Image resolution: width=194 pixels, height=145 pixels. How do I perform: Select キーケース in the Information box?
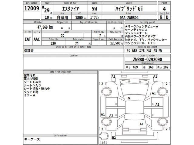[x=32, y=139]
